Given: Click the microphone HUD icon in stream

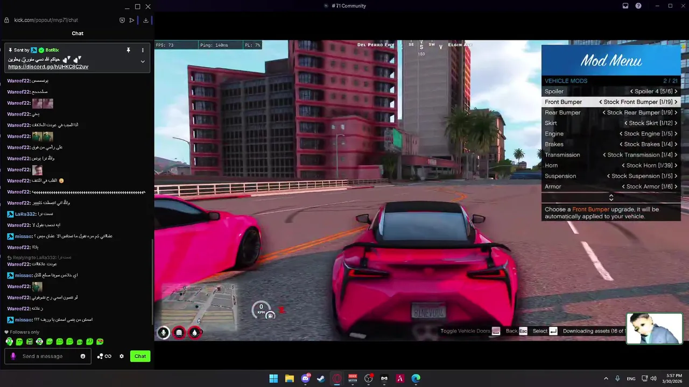Looking at the screenshot, I should pyautogui.click(x=164, y=333).
